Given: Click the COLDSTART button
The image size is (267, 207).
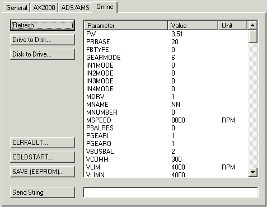Looking at the screenshot, I should point(43,157).
